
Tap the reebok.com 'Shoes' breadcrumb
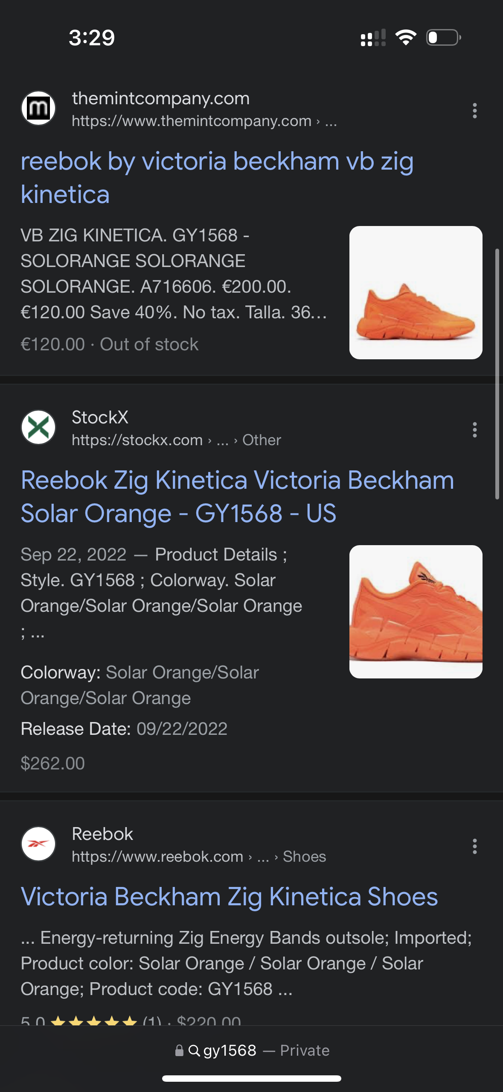tap(304, 857)
